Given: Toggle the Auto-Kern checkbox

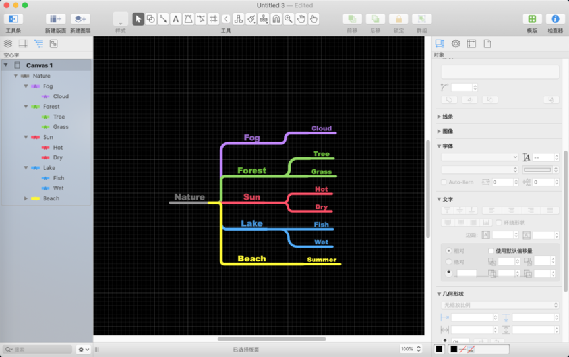Looking at the screenshot, I should click(x=444, y=182).
